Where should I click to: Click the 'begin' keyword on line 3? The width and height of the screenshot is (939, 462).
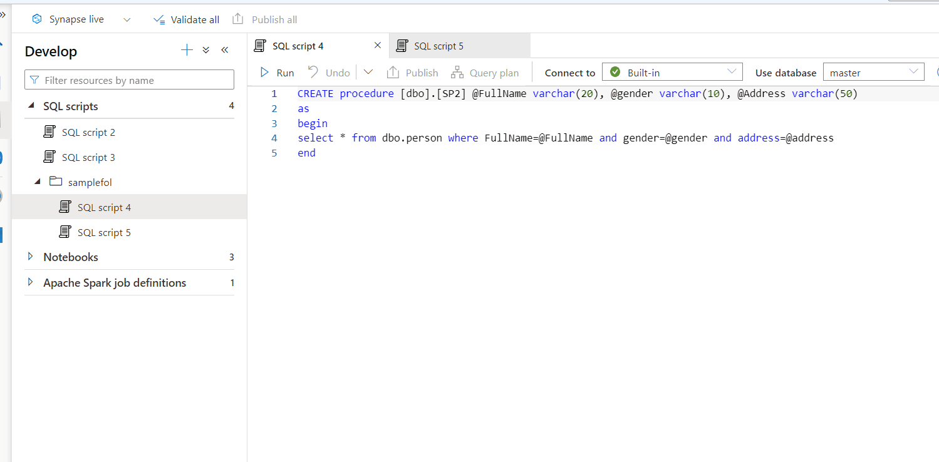point(313,123)
